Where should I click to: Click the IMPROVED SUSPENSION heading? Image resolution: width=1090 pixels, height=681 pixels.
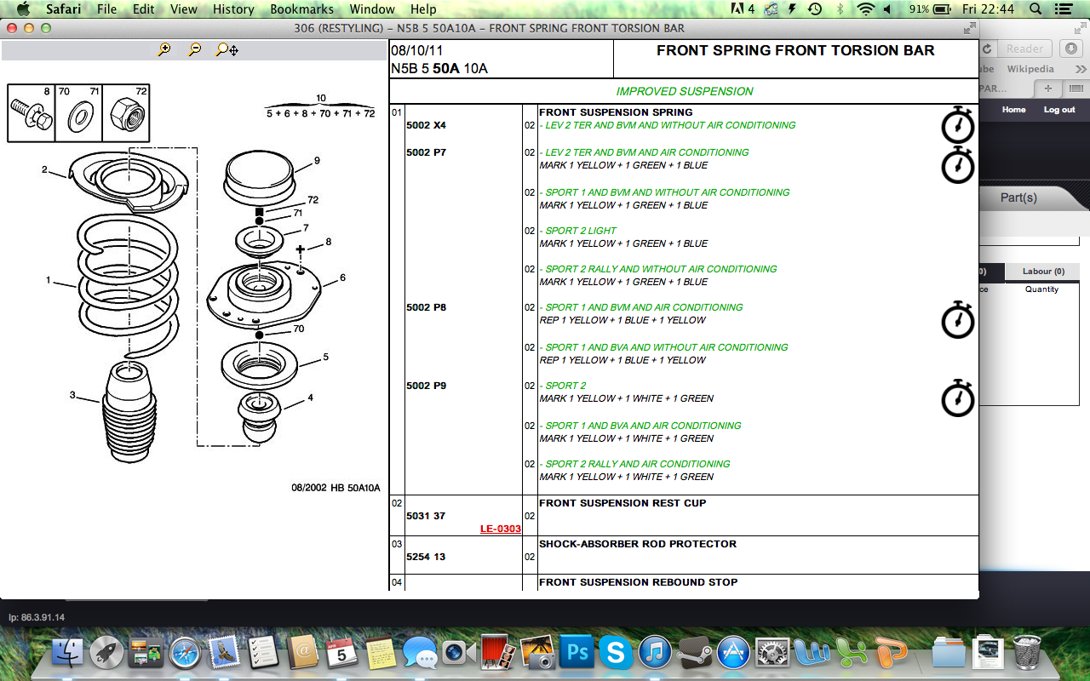(x=685, y=91)
